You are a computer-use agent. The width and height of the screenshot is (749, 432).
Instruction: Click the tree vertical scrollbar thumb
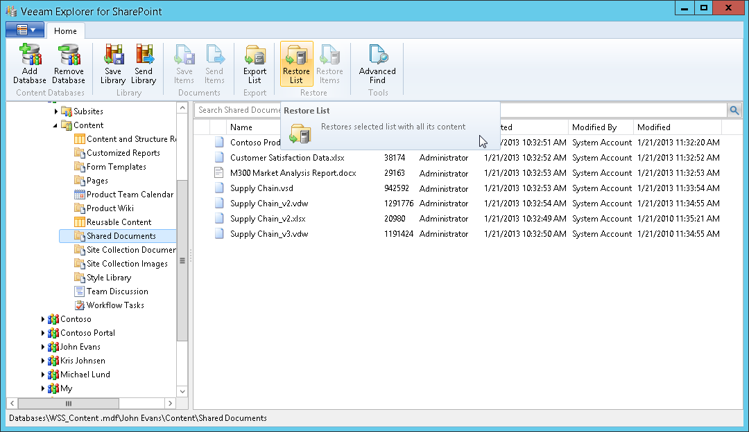182,260
